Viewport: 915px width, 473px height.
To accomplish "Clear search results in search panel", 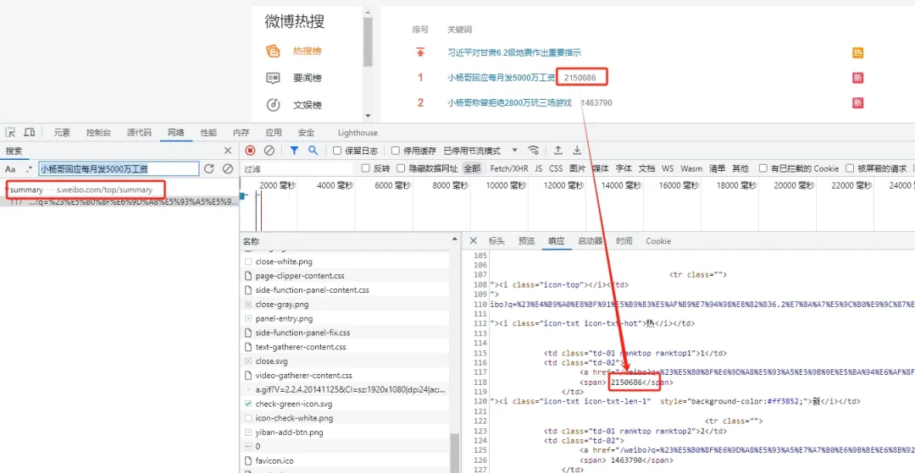I will coord(228,169).
